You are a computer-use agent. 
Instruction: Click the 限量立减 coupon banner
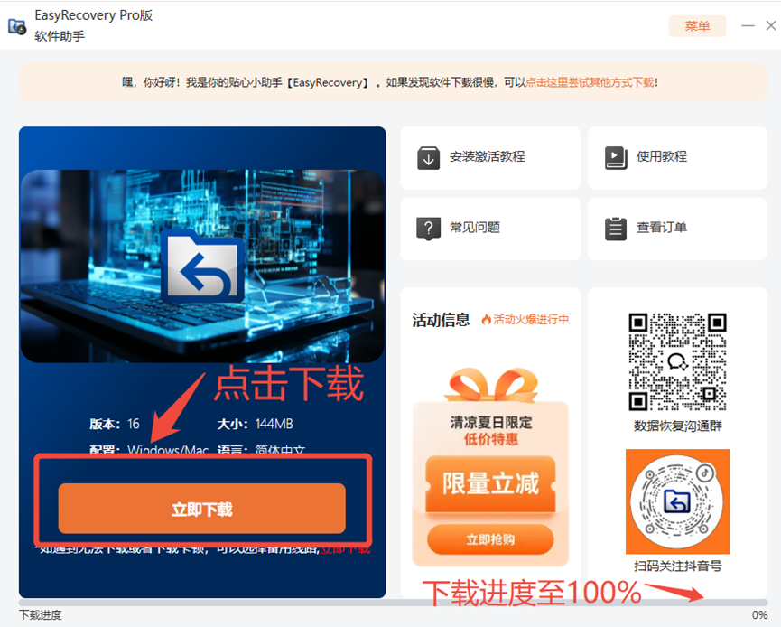pos(490,483)
